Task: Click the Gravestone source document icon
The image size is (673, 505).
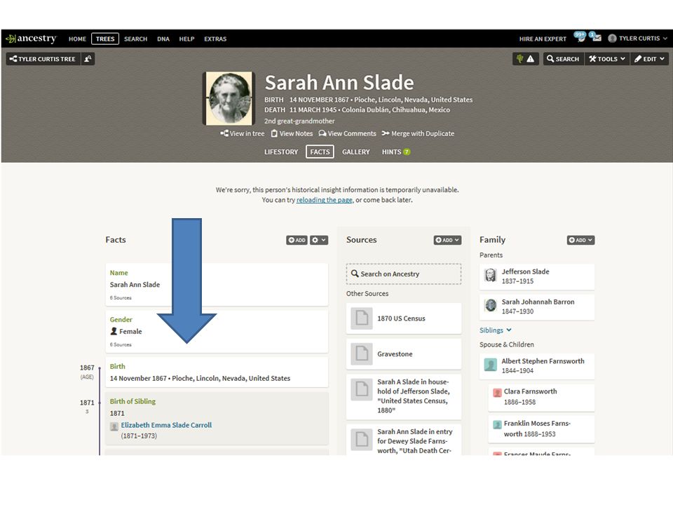Action: pyautogui.click(x=362, y=353)
